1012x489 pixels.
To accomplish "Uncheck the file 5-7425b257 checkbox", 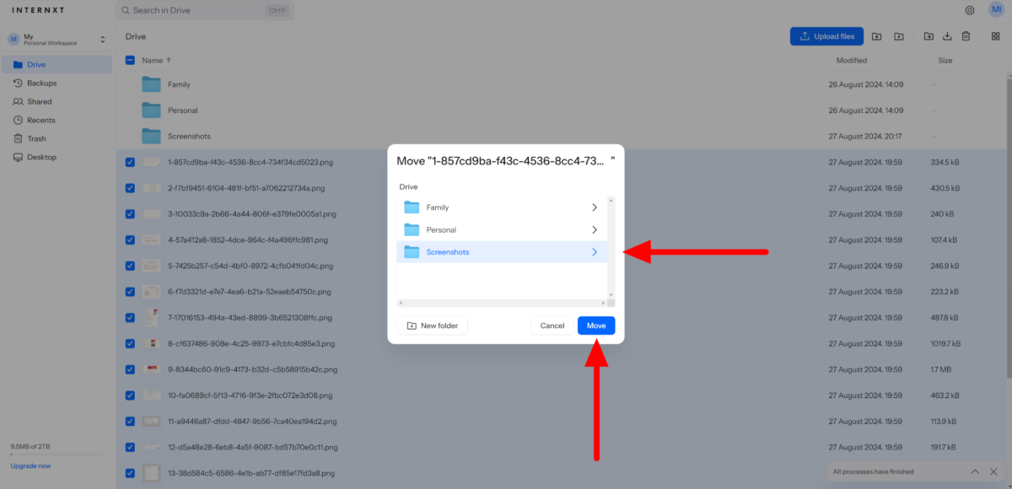I will [x=130, y=266].
